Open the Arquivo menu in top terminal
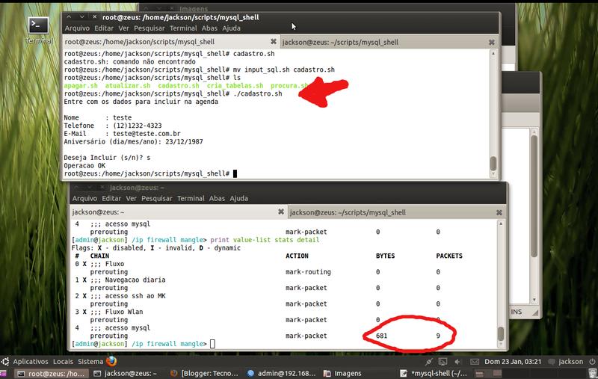Screen dimensions: 598x379 (78, 28)
